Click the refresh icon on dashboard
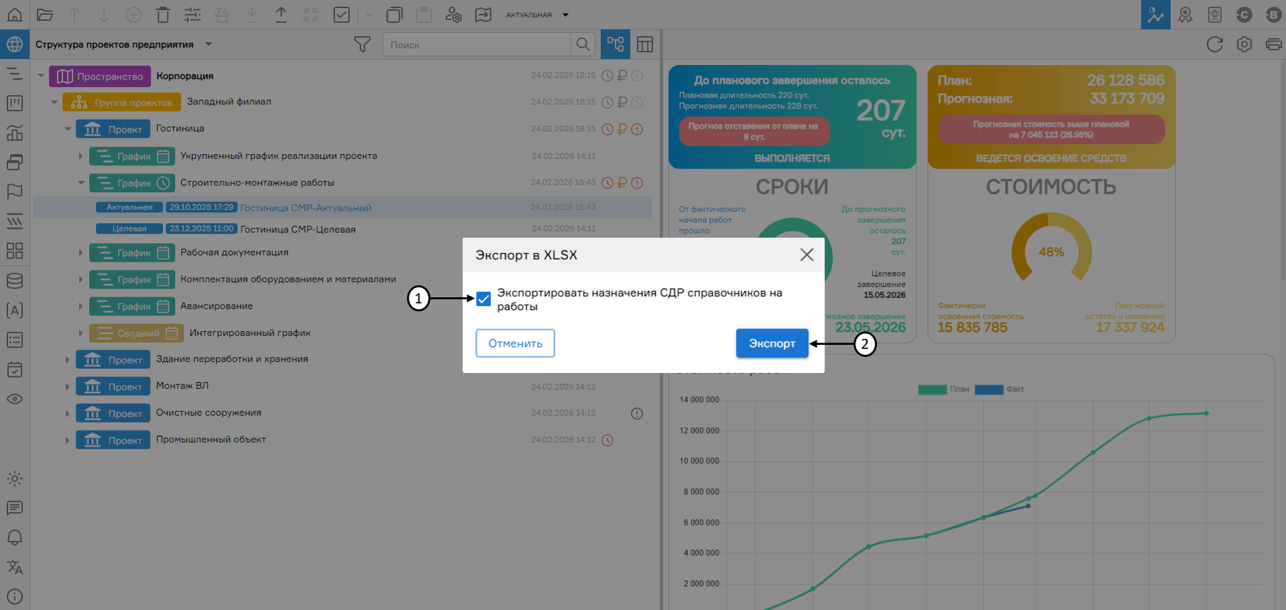 click(1214, 44)
